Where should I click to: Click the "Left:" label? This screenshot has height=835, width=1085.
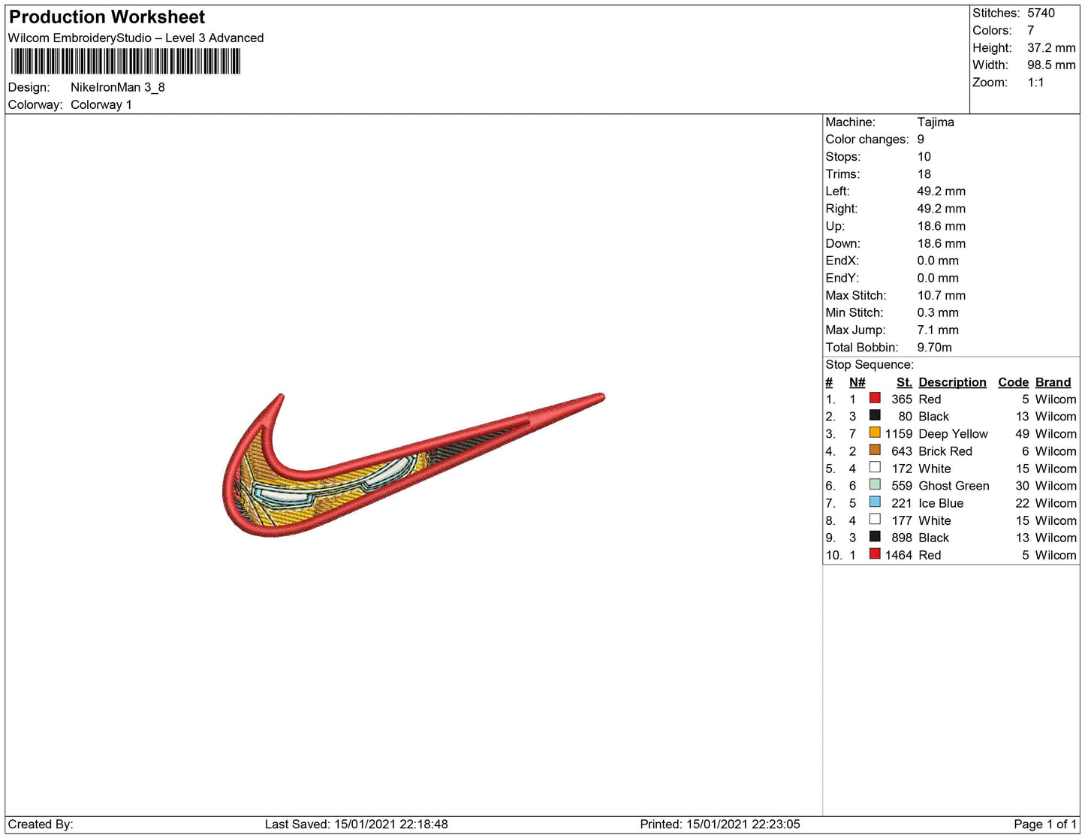(x=838, y=191)
